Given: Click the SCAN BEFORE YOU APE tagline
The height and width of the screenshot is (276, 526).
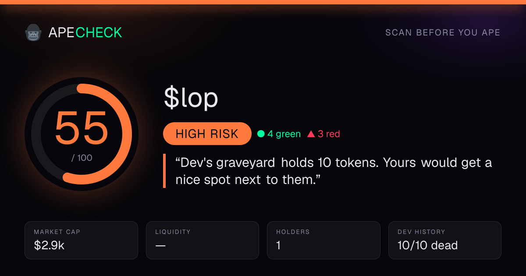Looking at the screenshot, I should click(x=443, y=33).
